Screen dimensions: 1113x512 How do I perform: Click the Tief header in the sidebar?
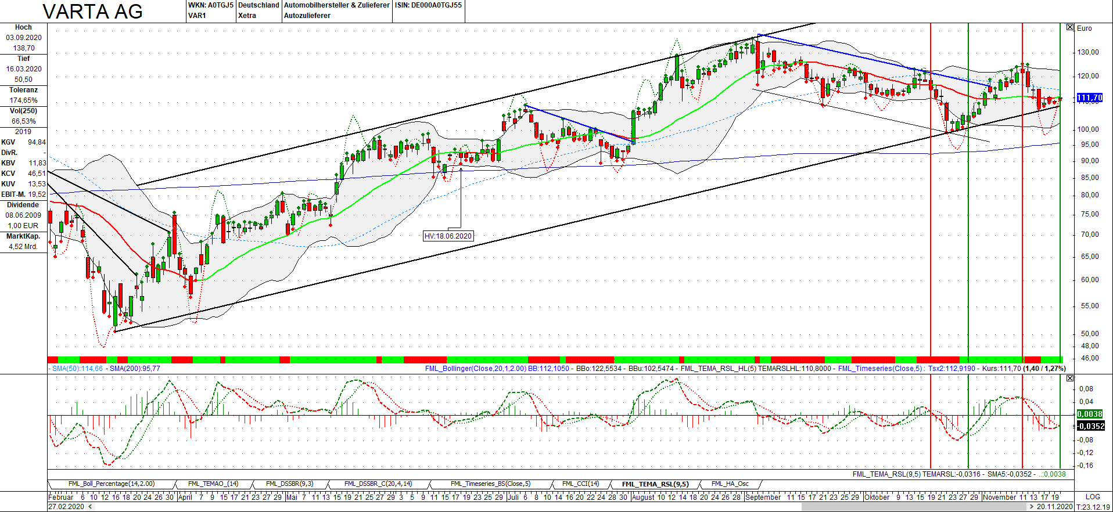pos(23,59)
